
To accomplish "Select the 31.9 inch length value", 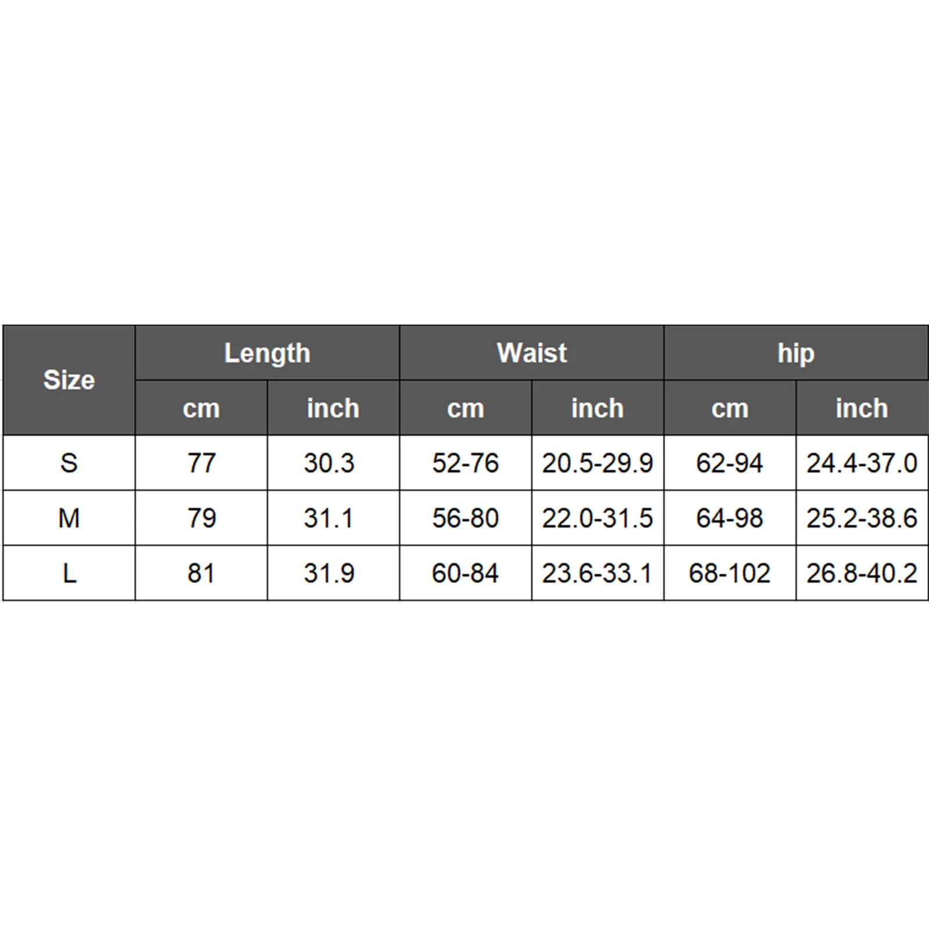I will 329,573.
